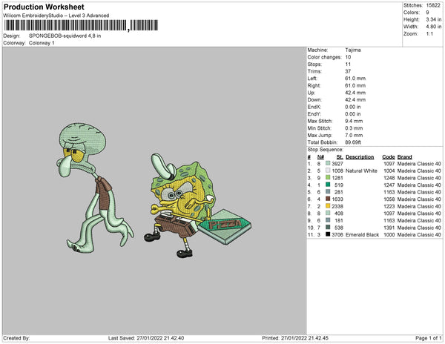445x344 pixels.
Task: Click the Machine value "Tajima"
Action: click(x=353, y=50)
